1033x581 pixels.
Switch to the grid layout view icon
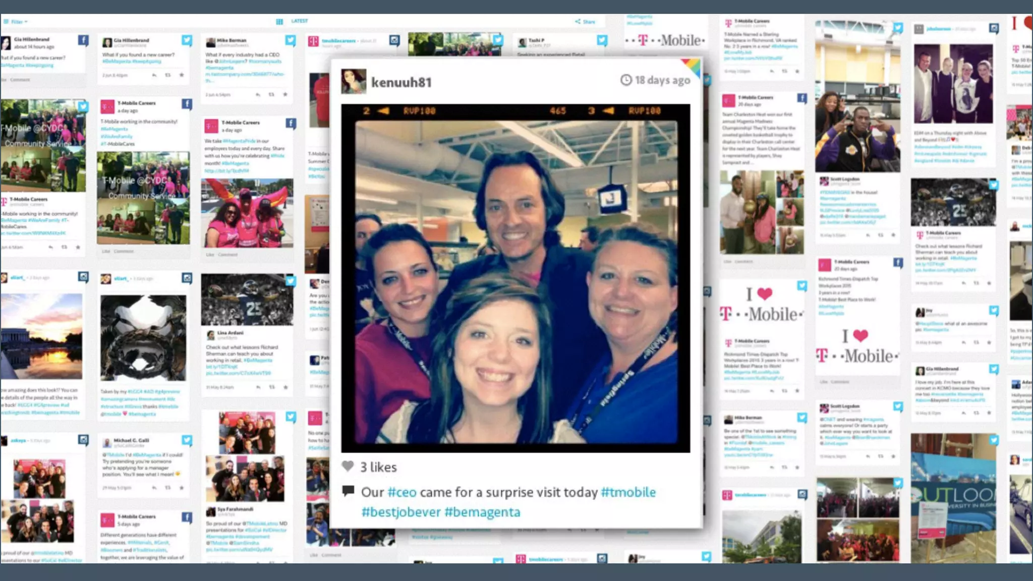coord(279,22)
